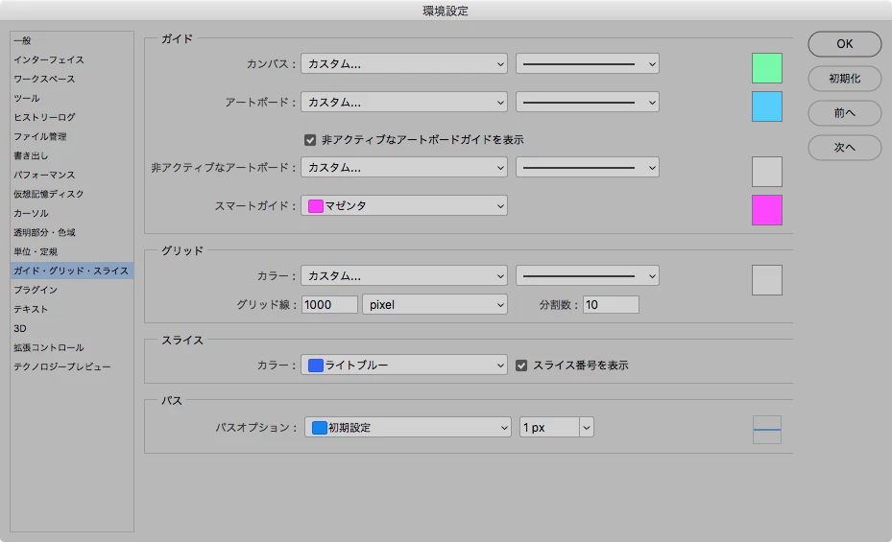Select 拡張コントロール category
Image resolution: width=892 pixels, height=542 pixels.
click(49, 347)
